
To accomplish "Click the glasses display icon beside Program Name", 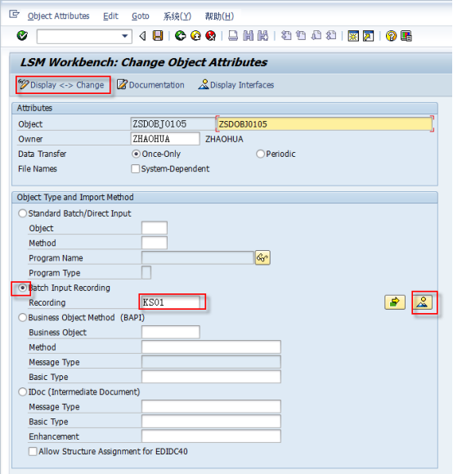I will pyautogui.click(x=262, y=258).
